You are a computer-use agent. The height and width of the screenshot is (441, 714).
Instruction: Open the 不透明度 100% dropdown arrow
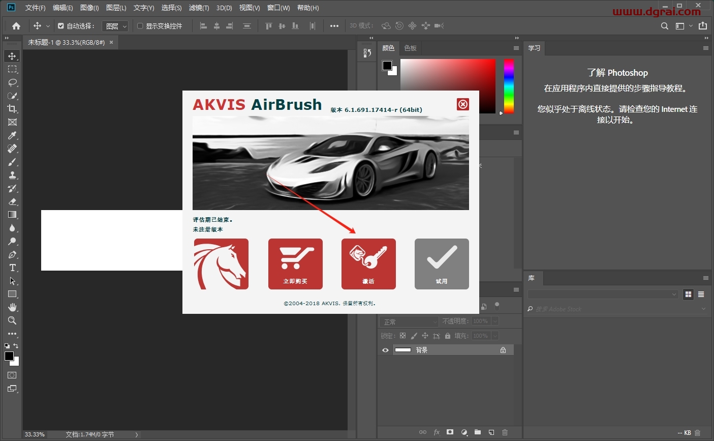[x=495, y=321]
